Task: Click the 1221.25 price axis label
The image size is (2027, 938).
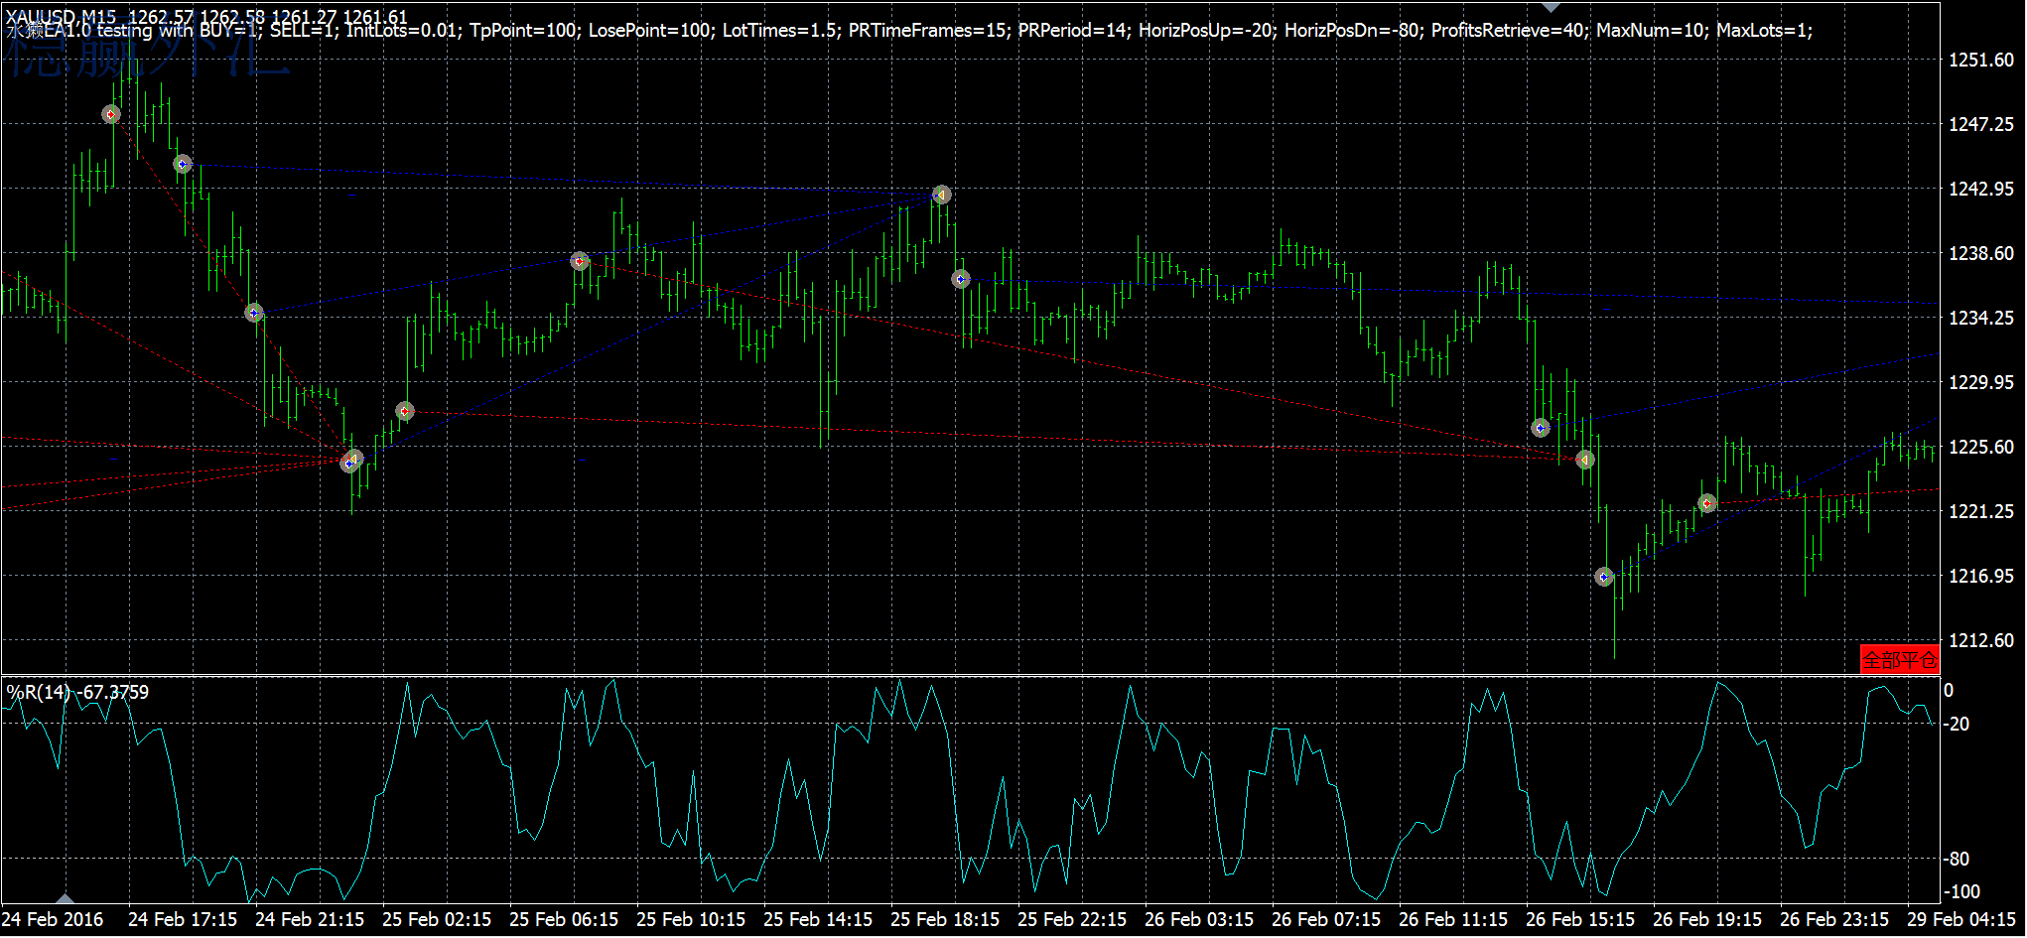Action: tap(1981, 511)
